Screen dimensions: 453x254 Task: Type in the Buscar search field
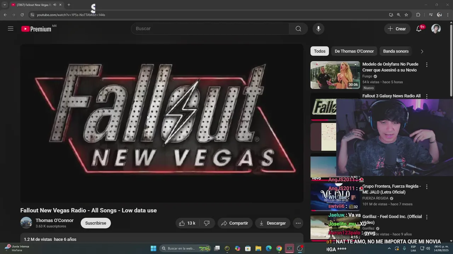click(x=210, y=29)
